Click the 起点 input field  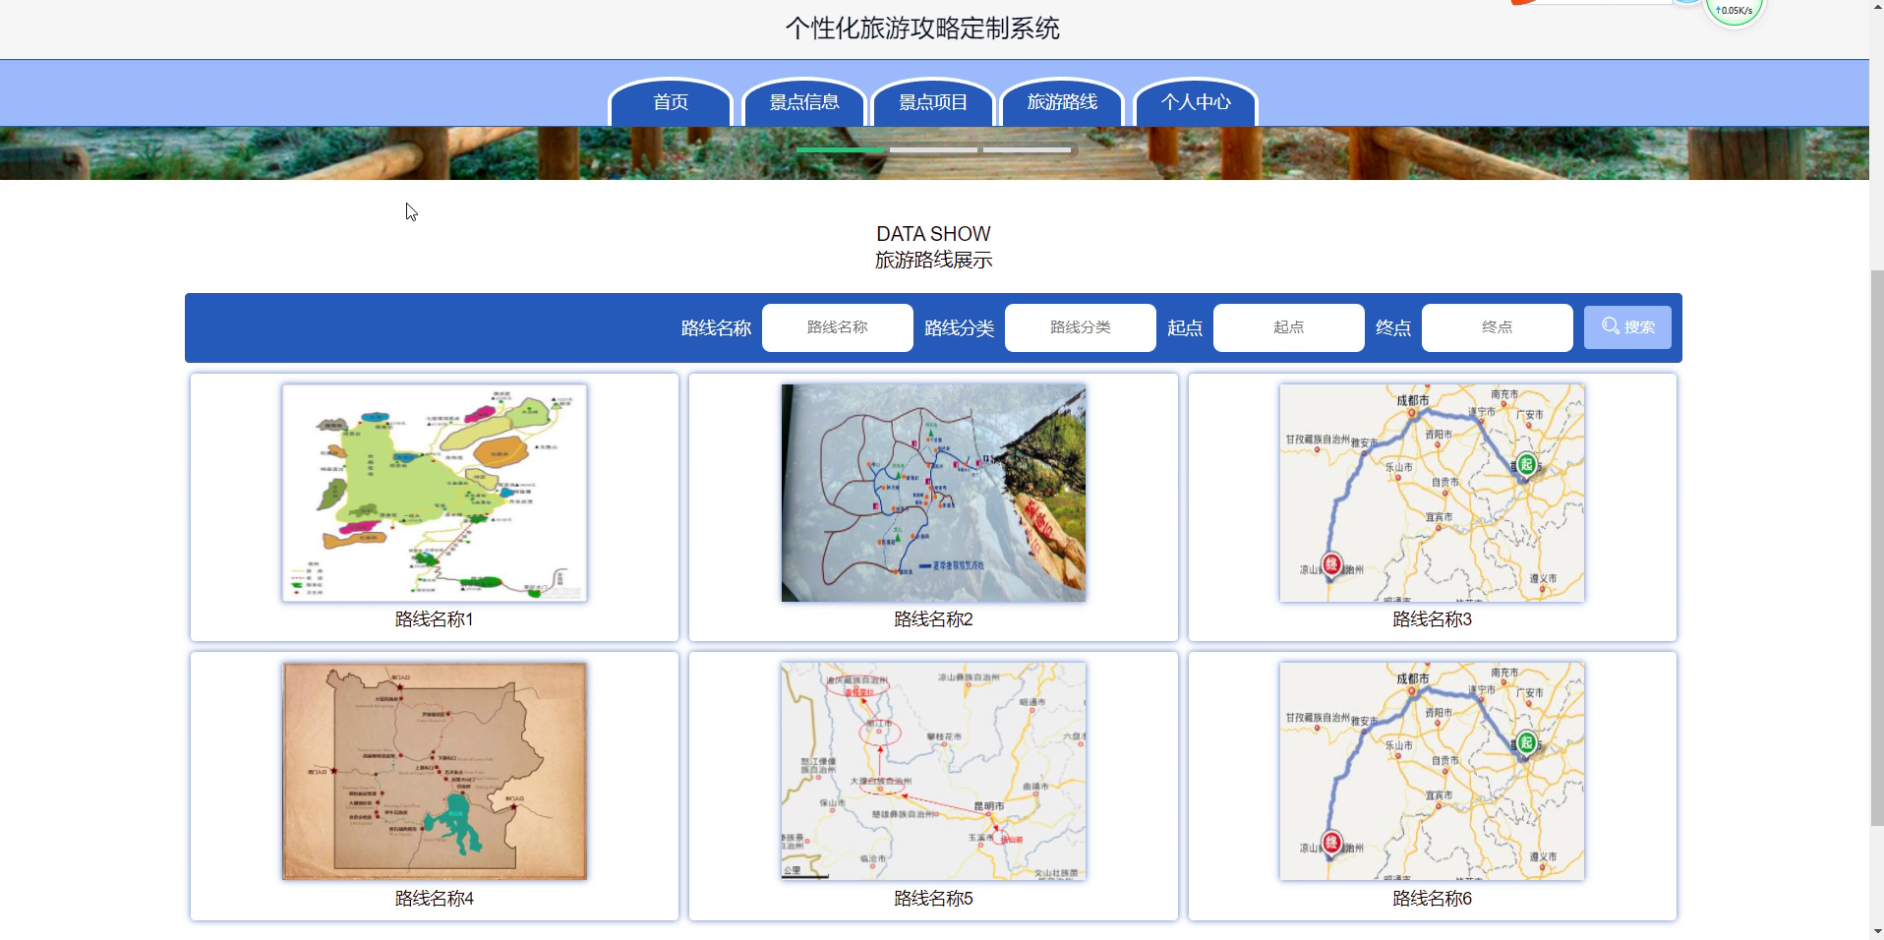1289,327
